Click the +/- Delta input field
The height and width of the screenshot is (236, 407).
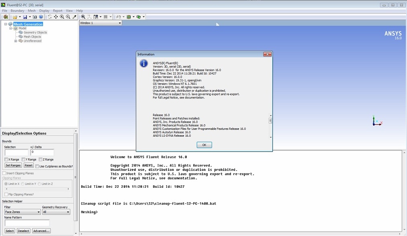coord(42,152)
